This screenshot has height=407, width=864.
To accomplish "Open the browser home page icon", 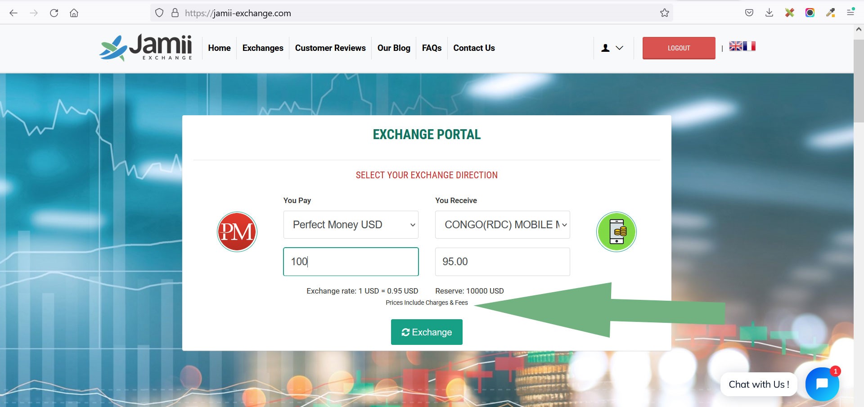I will click(74, 13).
